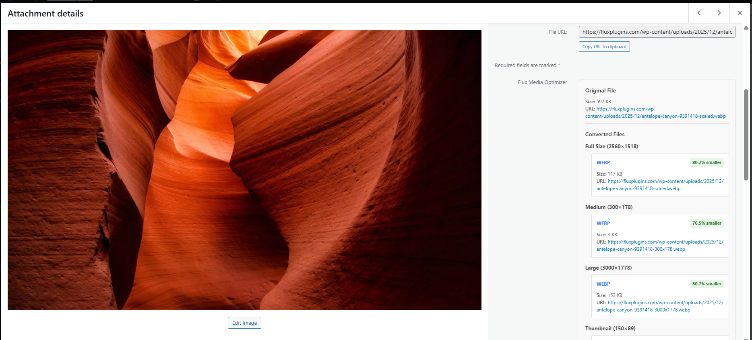This screenshot has width=752, height=340.
Task: Click the Large (3000×1778) heading
Action: [x=608, y=268]
